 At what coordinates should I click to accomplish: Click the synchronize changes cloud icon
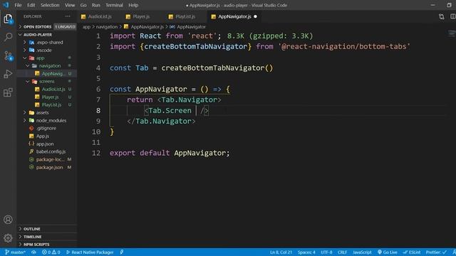click(33, 252)
